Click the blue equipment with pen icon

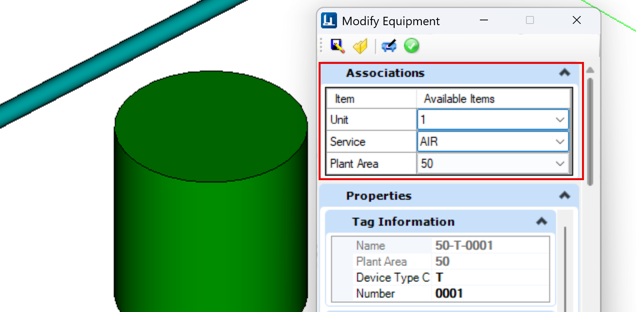tap(389, 46)
